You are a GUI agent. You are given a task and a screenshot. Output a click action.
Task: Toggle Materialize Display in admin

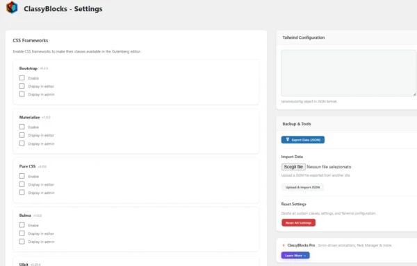(22, 143)
